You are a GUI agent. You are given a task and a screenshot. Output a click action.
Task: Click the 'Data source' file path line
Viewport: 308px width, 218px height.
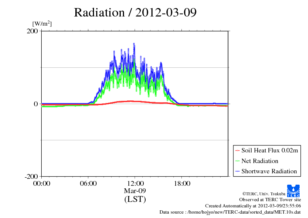(230, 212)
